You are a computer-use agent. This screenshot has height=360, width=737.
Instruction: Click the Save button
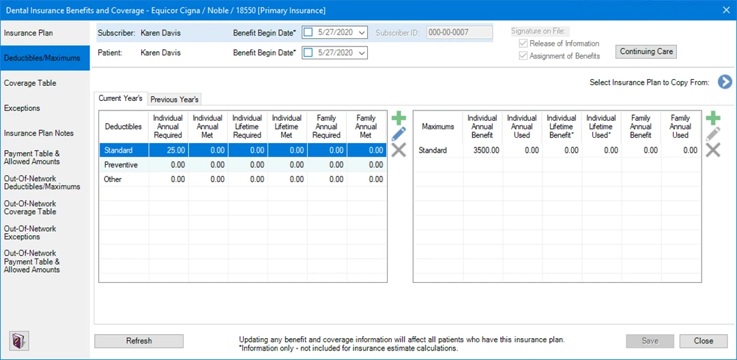click(x=650, y=341)
